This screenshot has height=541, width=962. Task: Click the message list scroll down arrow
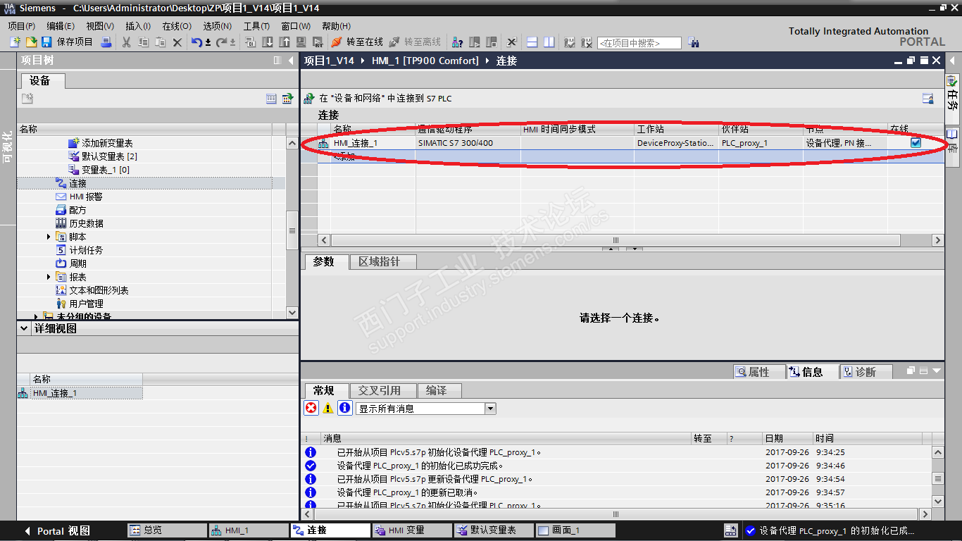click(x=937, y=501)
